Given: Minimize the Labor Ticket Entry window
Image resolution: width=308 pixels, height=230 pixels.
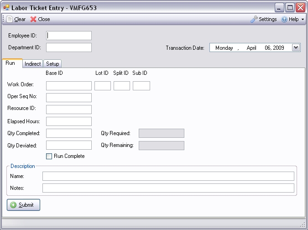Looking at the screenshot, I should pyautogui.click(x=278, y=8).
